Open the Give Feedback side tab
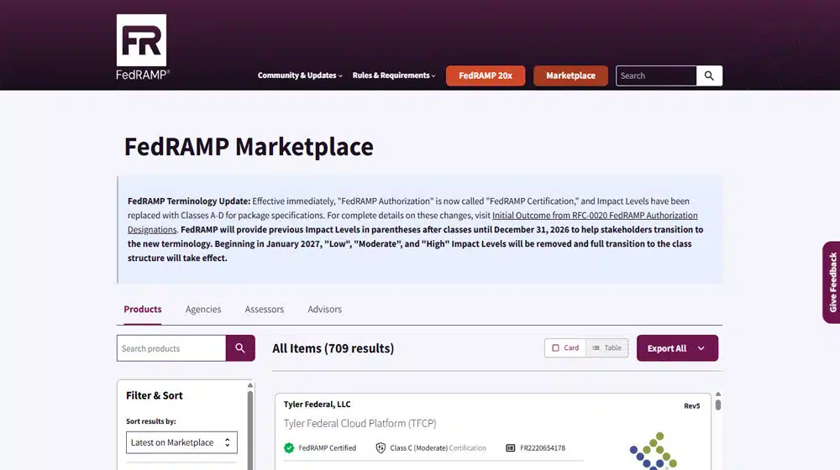Screen dimensions: 840x470 coord(832,282)
